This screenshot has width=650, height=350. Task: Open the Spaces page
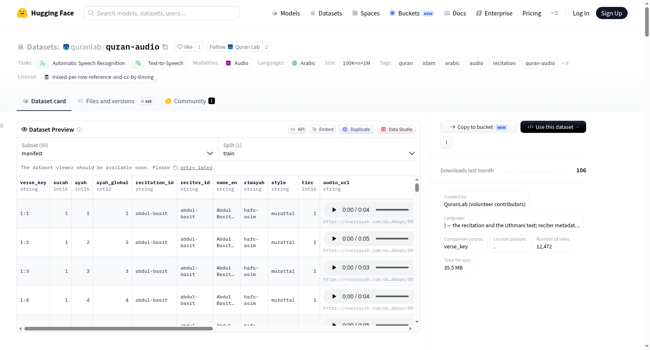click(x=366, y=13)
